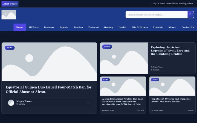
Task: Open the Key US Panel ticker headline
Action: [x=173, y=4]
